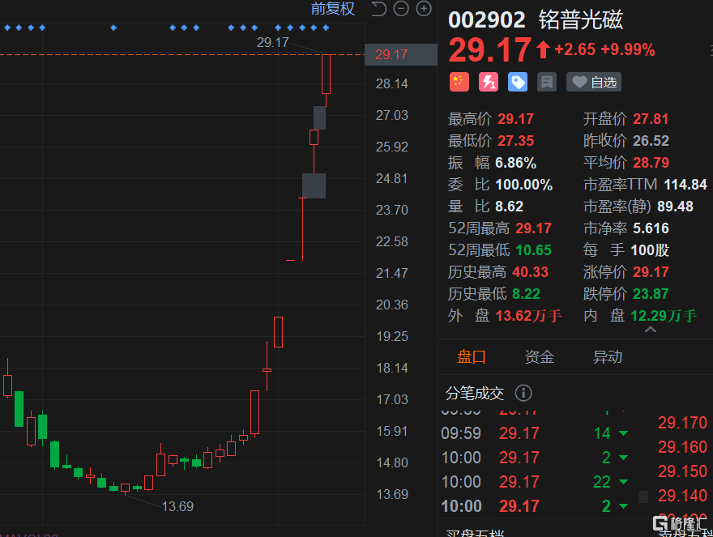
Task: Click the 29.17 high annotation on chart
Action: point(272,42)
